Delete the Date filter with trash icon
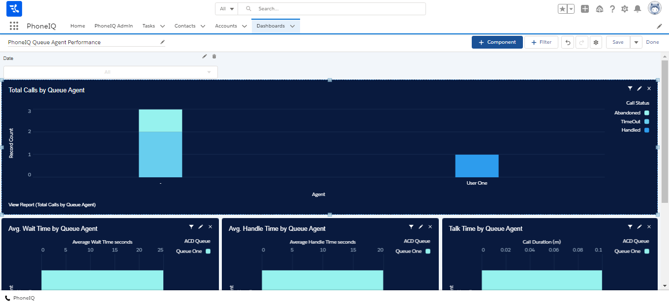Image resolution: width=669 pixels, height=306 pixels. (214, 56)
